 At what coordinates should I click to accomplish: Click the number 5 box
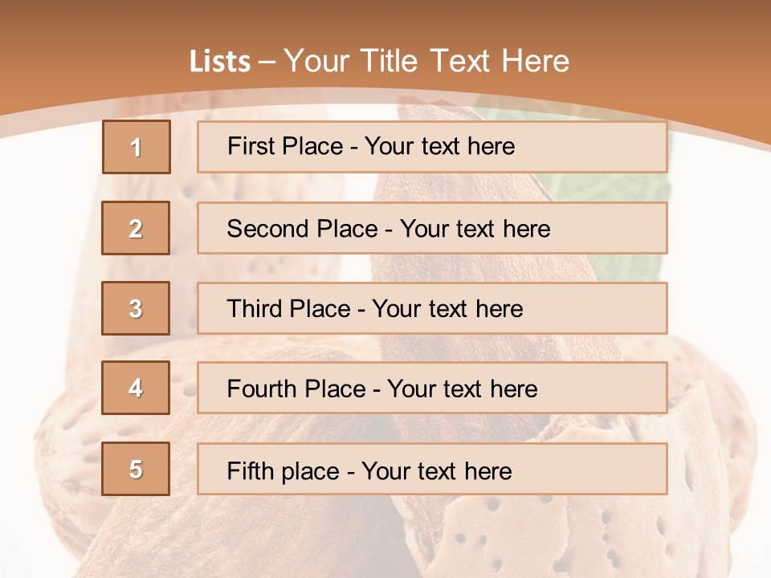coord(136,468)
